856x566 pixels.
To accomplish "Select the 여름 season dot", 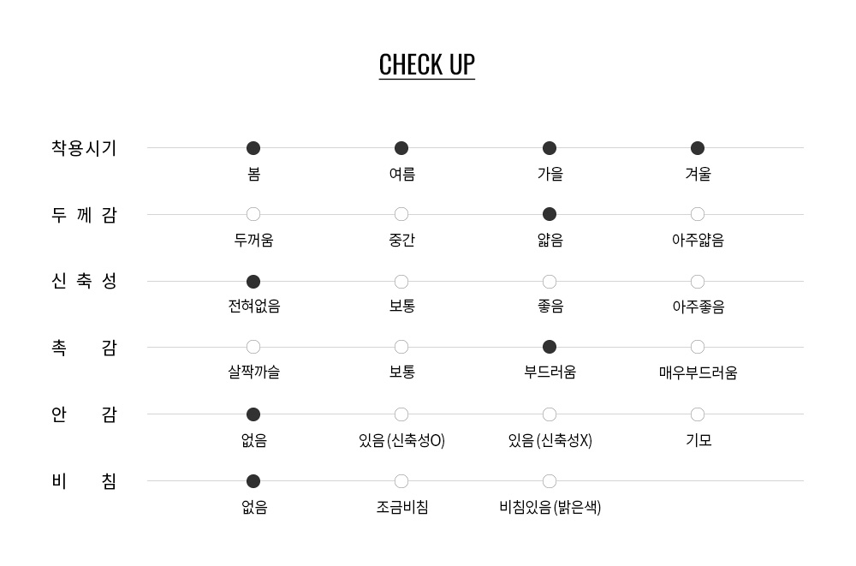I will click(401, 148).
